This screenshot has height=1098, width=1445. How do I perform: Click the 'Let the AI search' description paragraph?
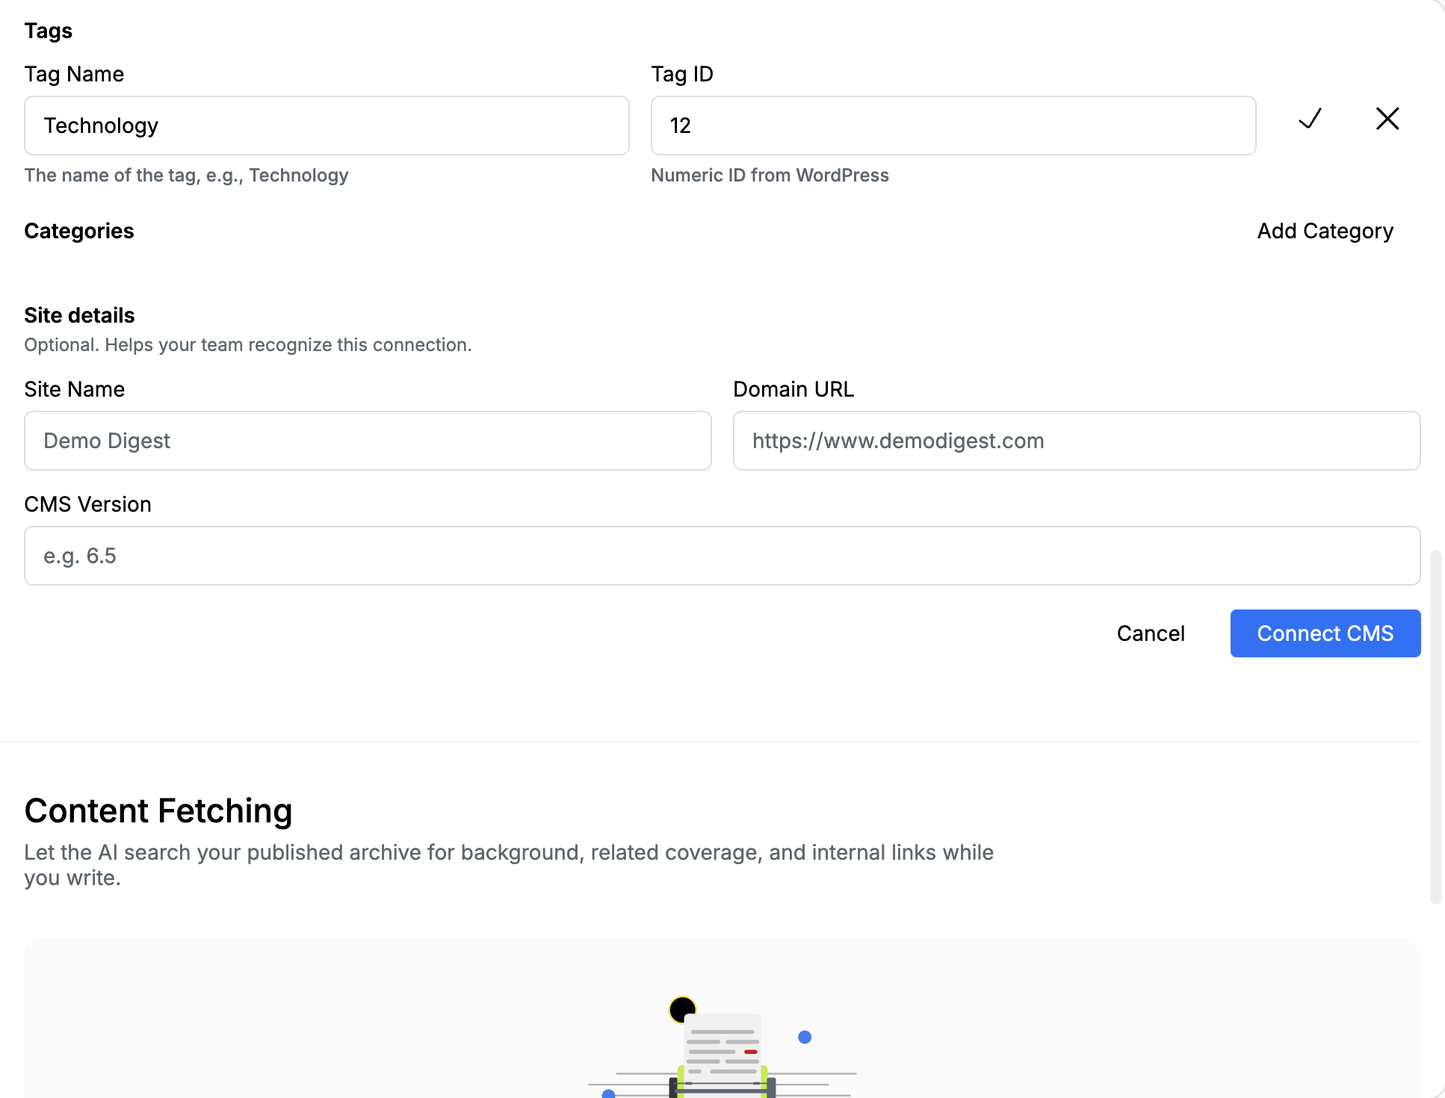(509, 865)
